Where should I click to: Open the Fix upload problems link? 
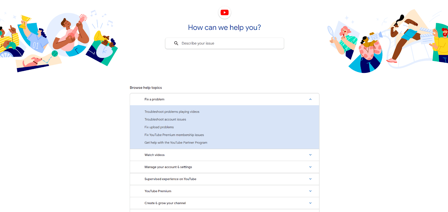click(x=159, y=127)
